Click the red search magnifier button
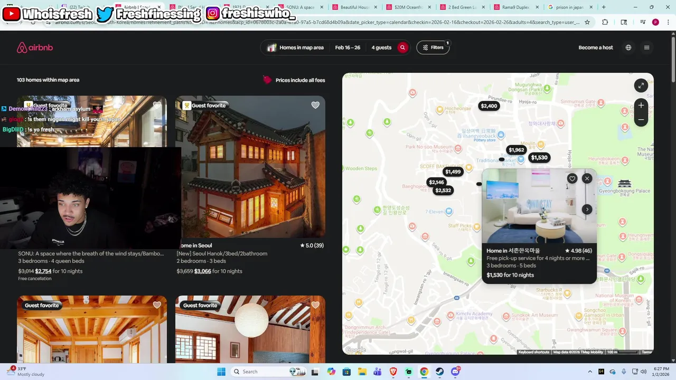This screenshot has height=380, width=676. click(402, 47)
